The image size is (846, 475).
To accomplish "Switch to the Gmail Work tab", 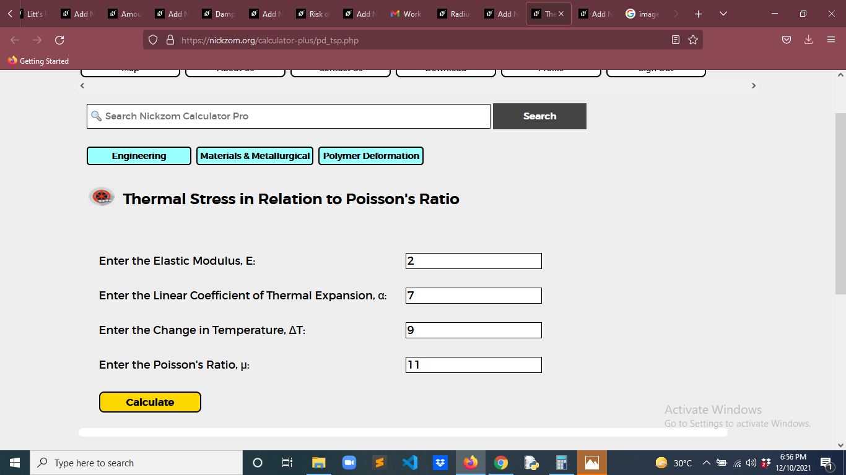I will (x=408, y=14).
